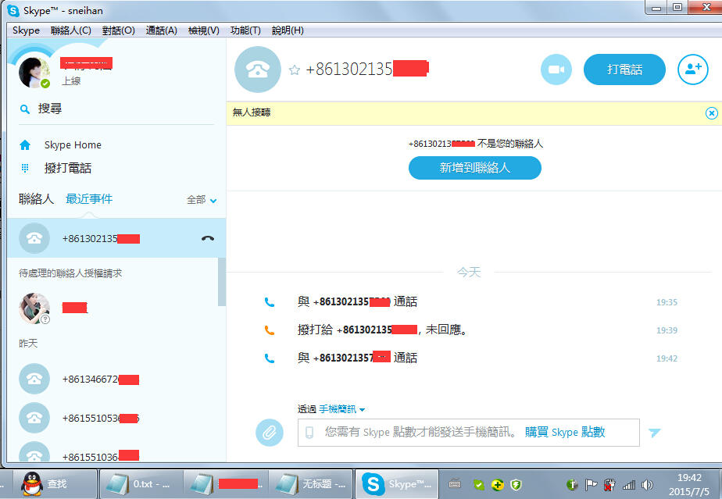Click phone avatar of +861346672 contact
The height and width of the screenshot is (499, 722).
coord(34,379)
